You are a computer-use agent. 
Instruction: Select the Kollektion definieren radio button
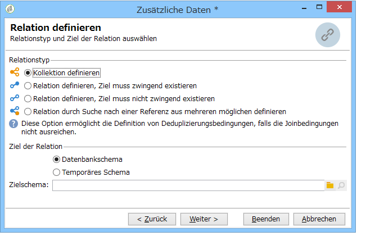click(28, 73)
